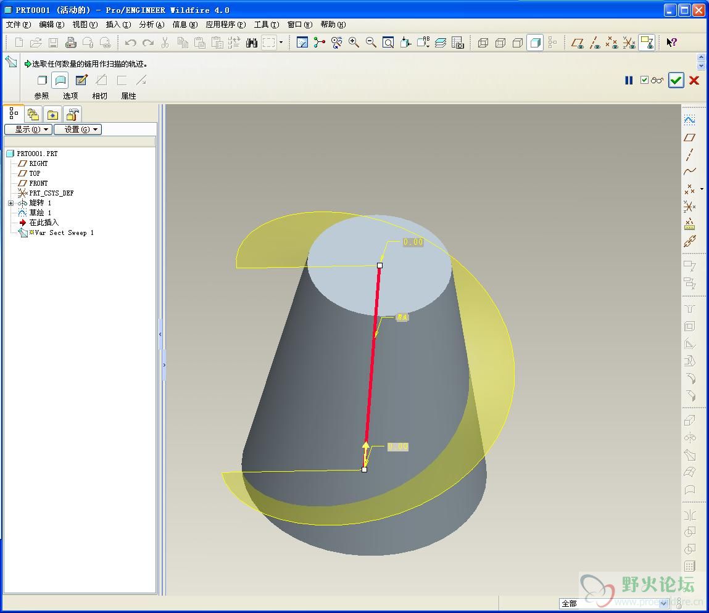
Task: Switch to wireframe display mode
Action: click(x=483, y=43)
